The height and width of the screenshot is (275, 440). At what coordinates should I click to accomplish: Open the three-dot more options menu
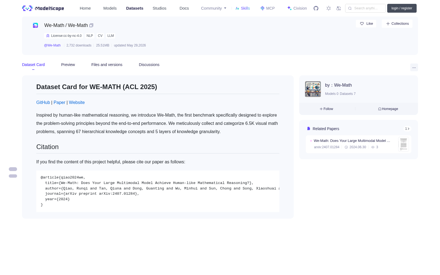coord(414,67)
